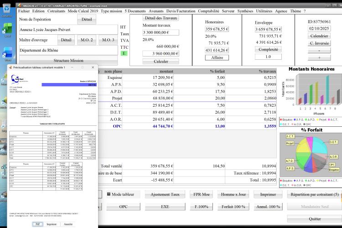The width and height of the screenshot is (342, 228).
Task: Open the Serveur menu
Action: click(x=228, y=11)
